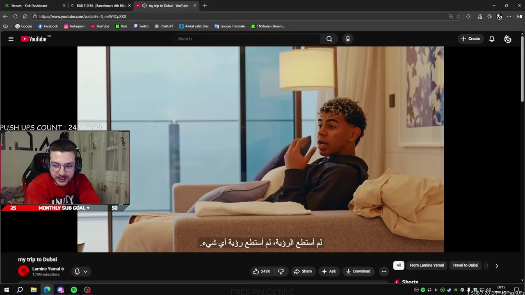The image size is (525, 295).
Task: Click the Share button
Action: click(303, 271)
